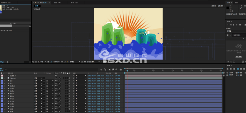Play the preview
This screenshot has height=113, width=246.
point(234,25)
